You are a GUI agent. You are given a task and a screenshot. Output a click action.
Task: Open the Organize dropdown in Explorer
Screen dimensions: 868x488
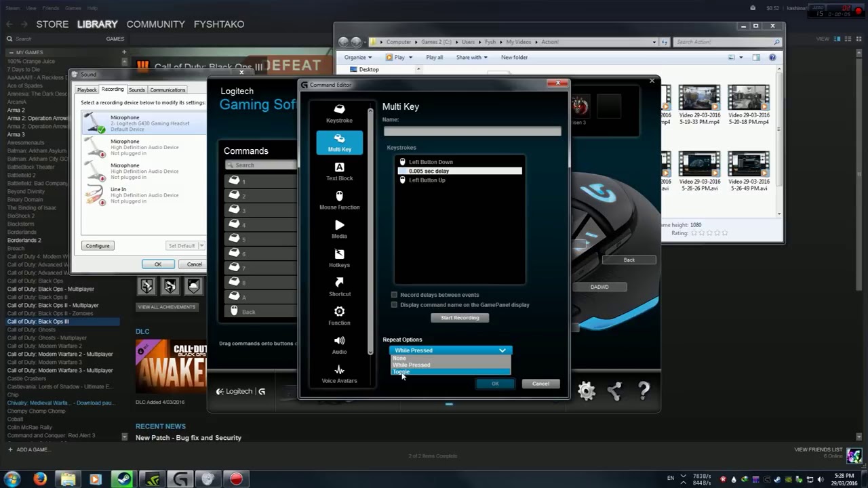tap(357, 58)
